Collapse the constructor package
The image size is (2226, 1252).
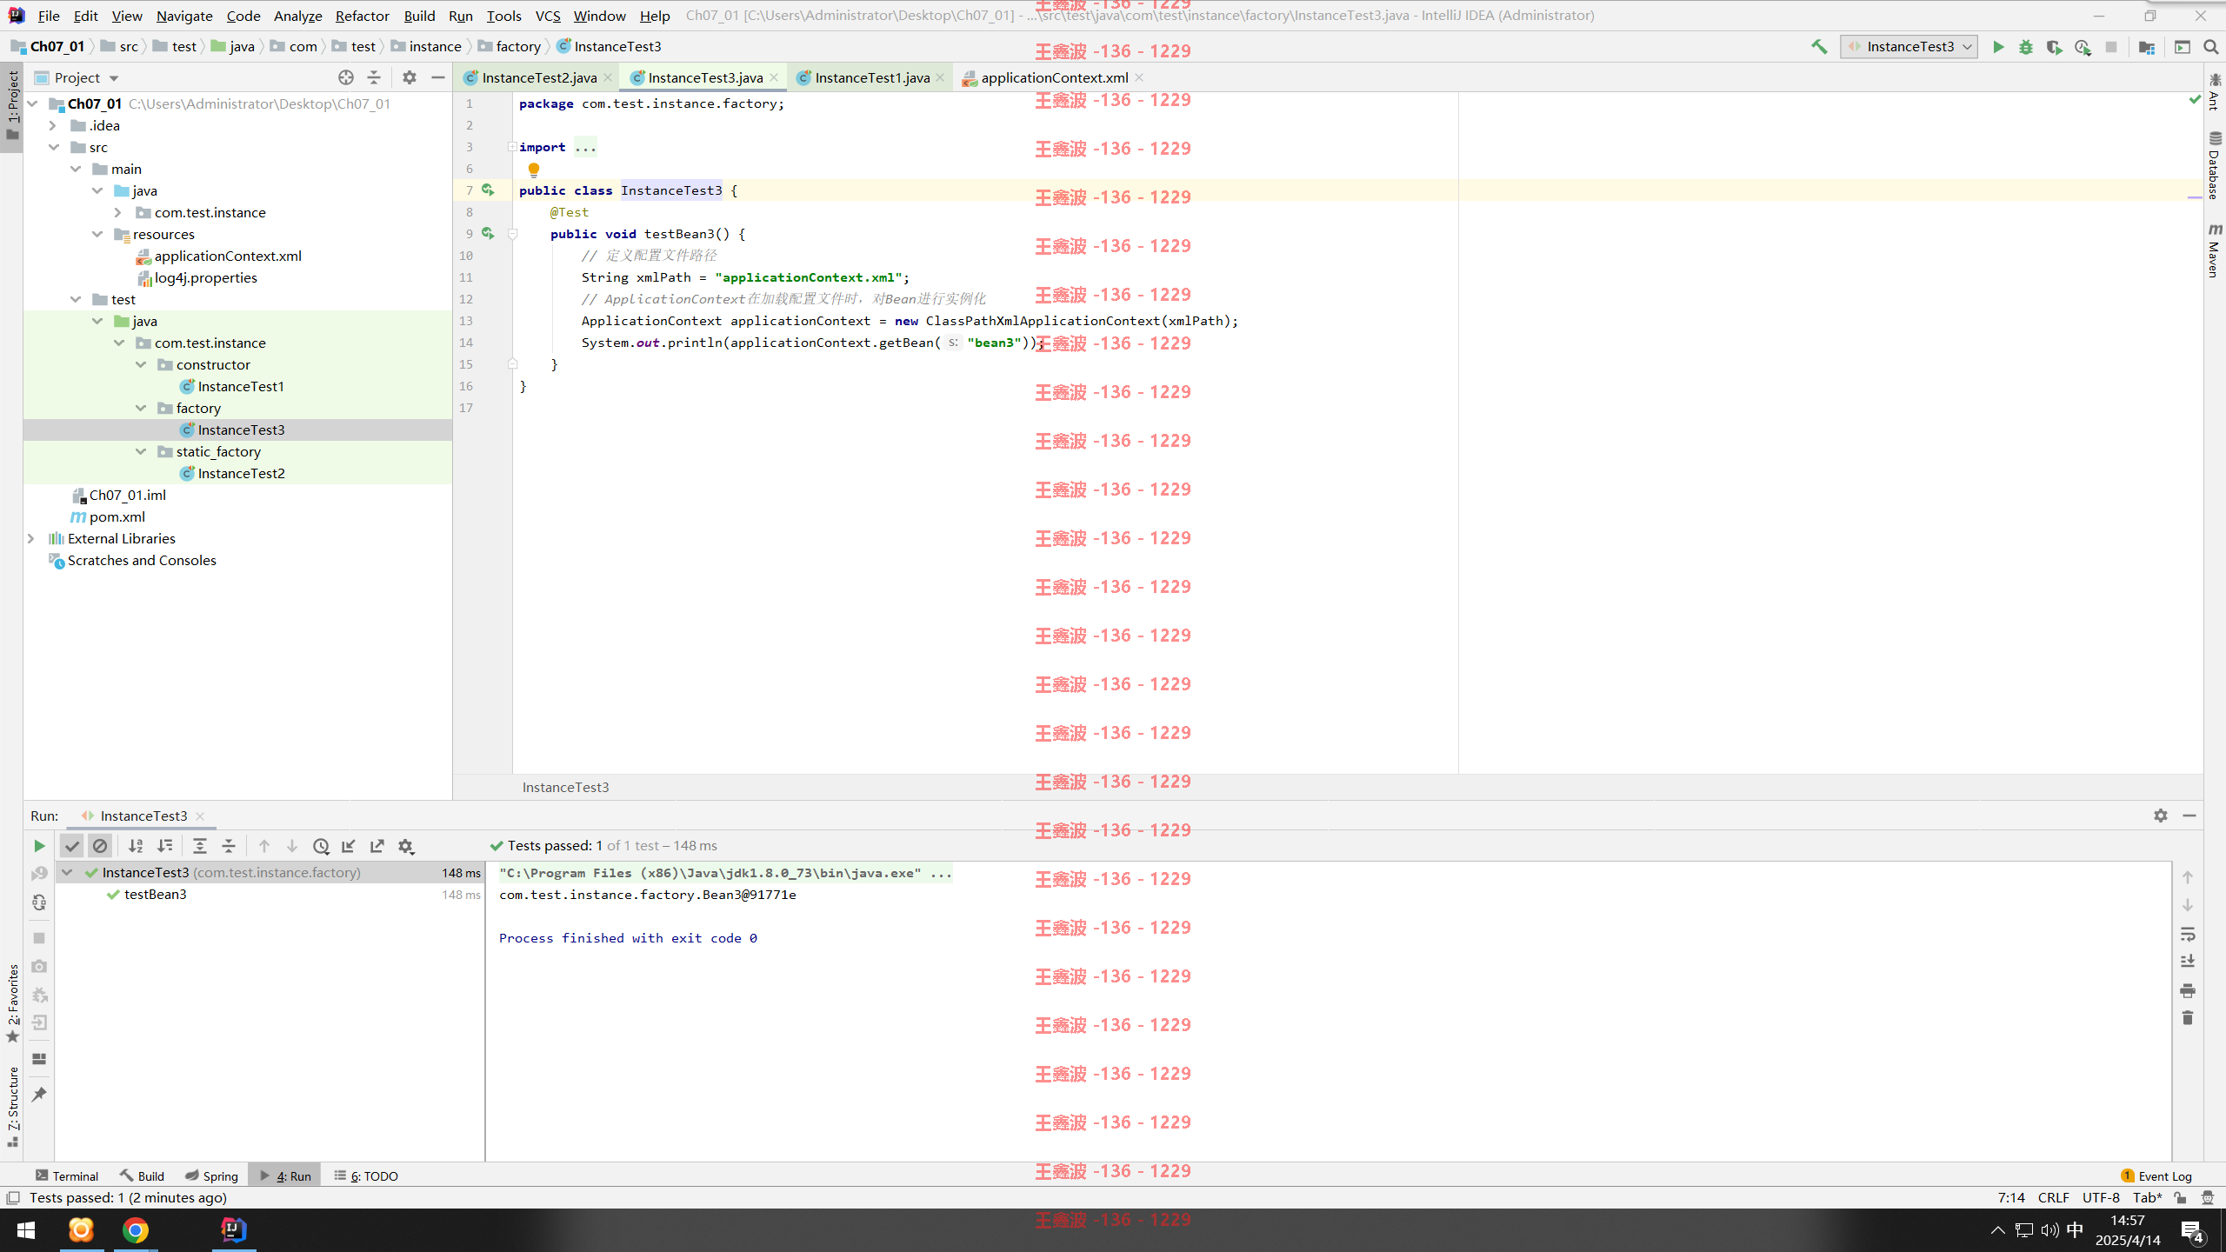click(141, 364)
